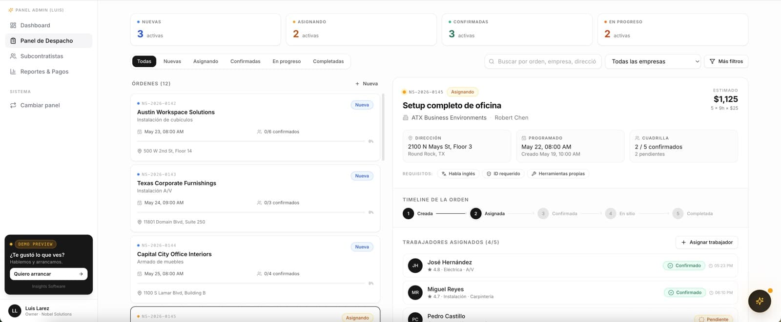
Task: Open the Todas las empresas dropdown
Action: (x=653, y=61)
